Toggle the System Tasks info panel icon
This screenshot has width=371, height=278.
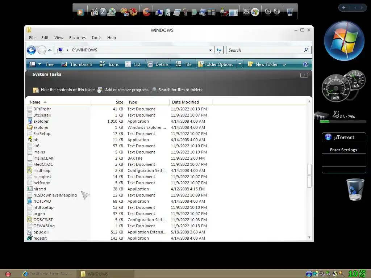304,75
